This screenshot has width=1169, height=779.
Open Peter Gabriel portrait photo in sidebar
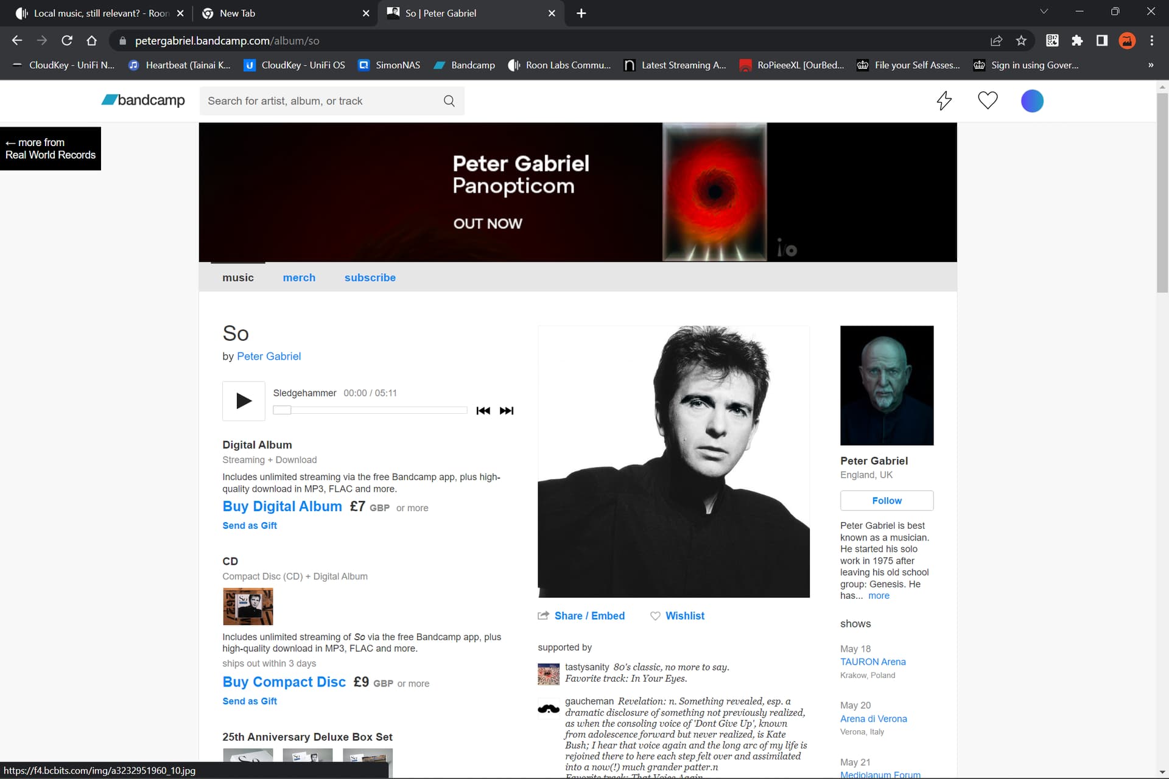tap(886, 385)
